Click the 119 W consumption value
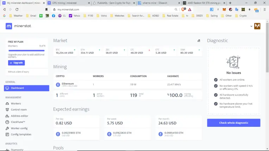The height and width of the screenshot is (151, 269). coord(133,85)
